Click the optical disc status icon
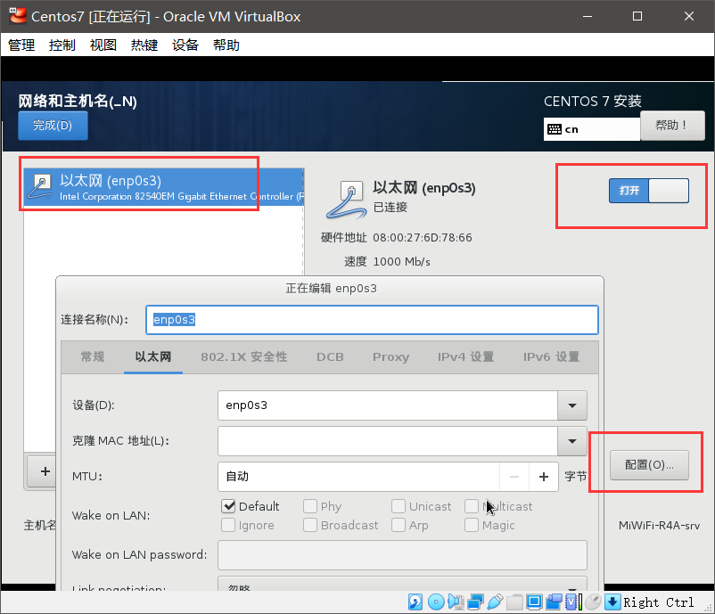 (x=436, y=602)
